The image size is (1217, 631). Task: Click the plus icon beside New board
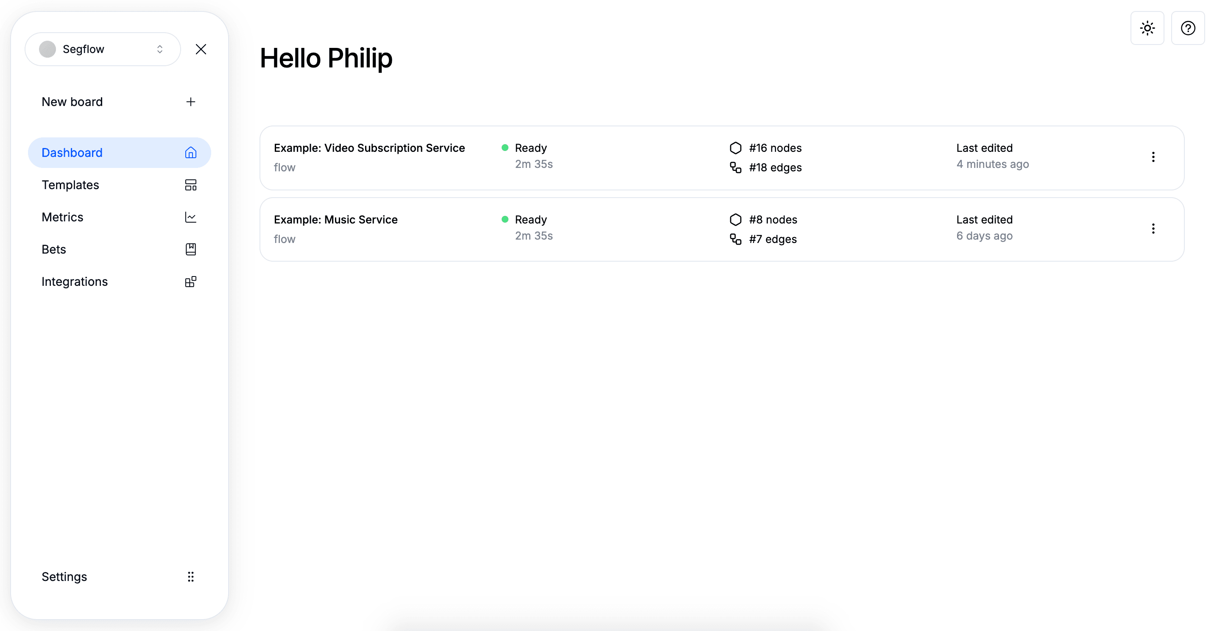[x=191, y=102]
